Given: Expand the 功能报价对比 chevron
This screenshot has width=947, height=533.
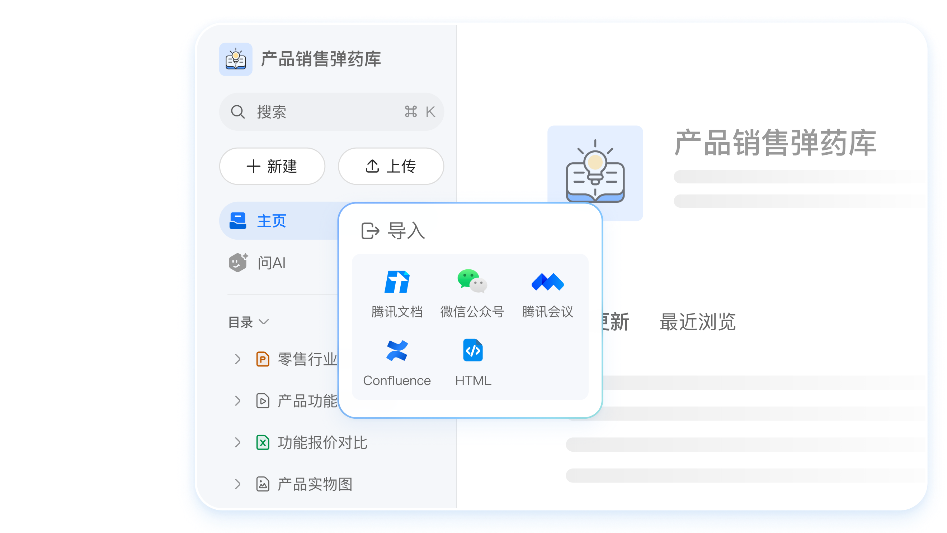Looking at the screenshot, I should [x=238, y=443].
